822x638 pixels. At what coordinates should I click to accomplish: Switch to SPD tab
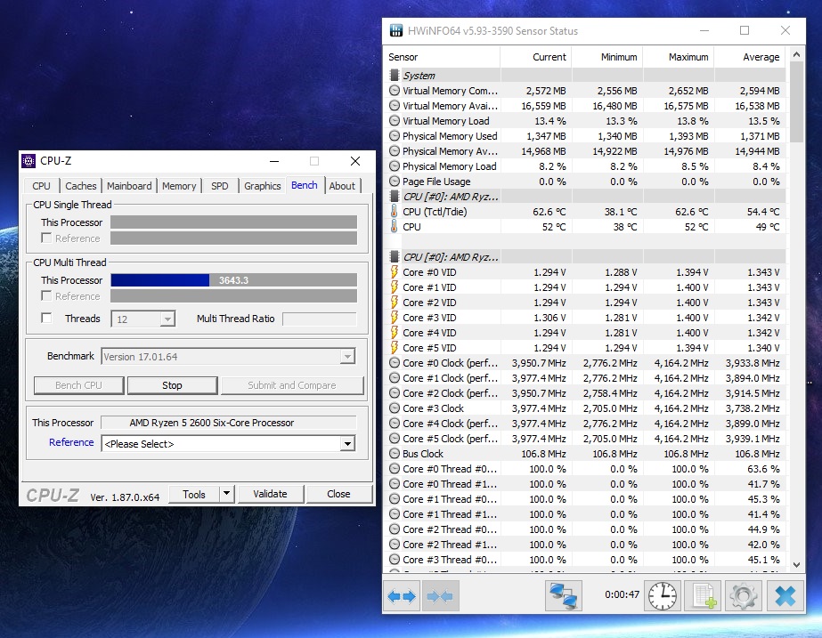220,186
